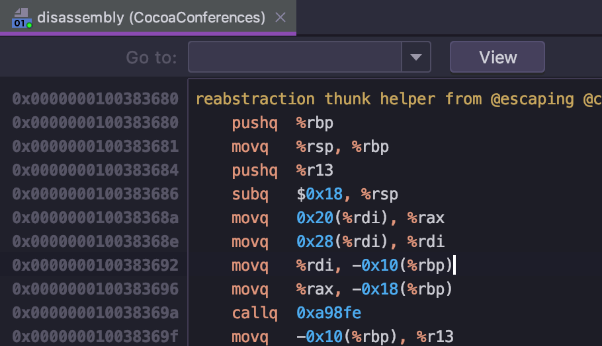This screenshot has width=602, height=346.
Task: Click gutter address 0x000000010038369a
Action: pos(95,313)
